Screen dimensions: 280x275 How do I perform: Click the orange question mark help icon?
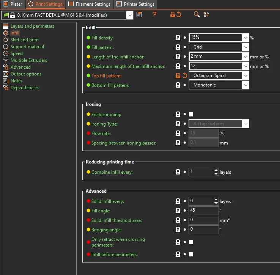pos(154,15)
